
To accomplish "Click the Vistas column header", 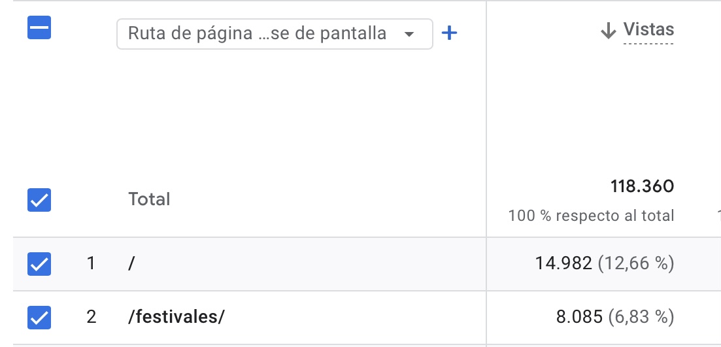I will point(648,29).
